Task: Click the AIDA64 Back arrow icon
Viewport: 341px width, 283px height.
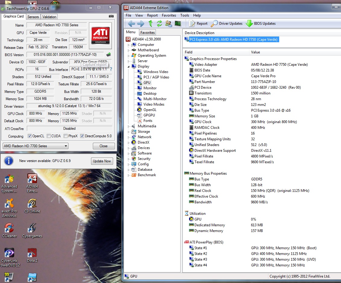Action: (131, 24)
